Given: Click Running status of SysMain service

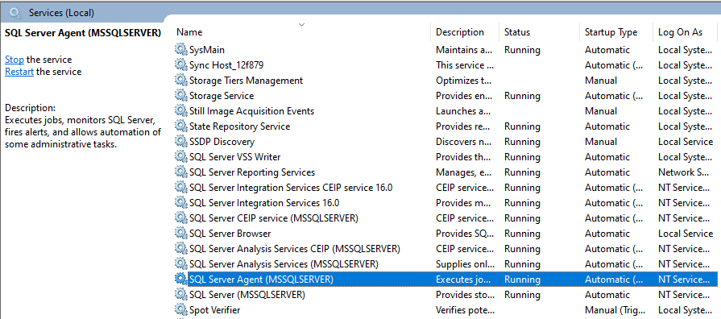Looking at the screenshot, I should pos(522,50).
